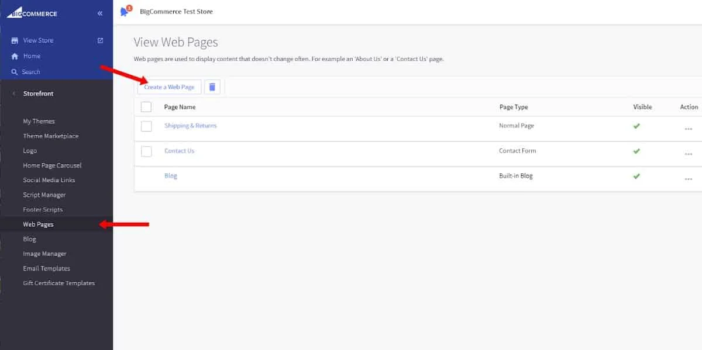
Task: Open View Store in sidebar
Action: coord(38,40)
